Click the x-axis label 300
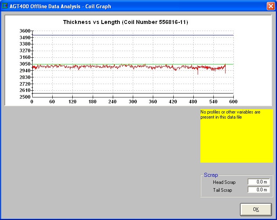The width and height of the screenshot is (277, 220). click(133, 102)
